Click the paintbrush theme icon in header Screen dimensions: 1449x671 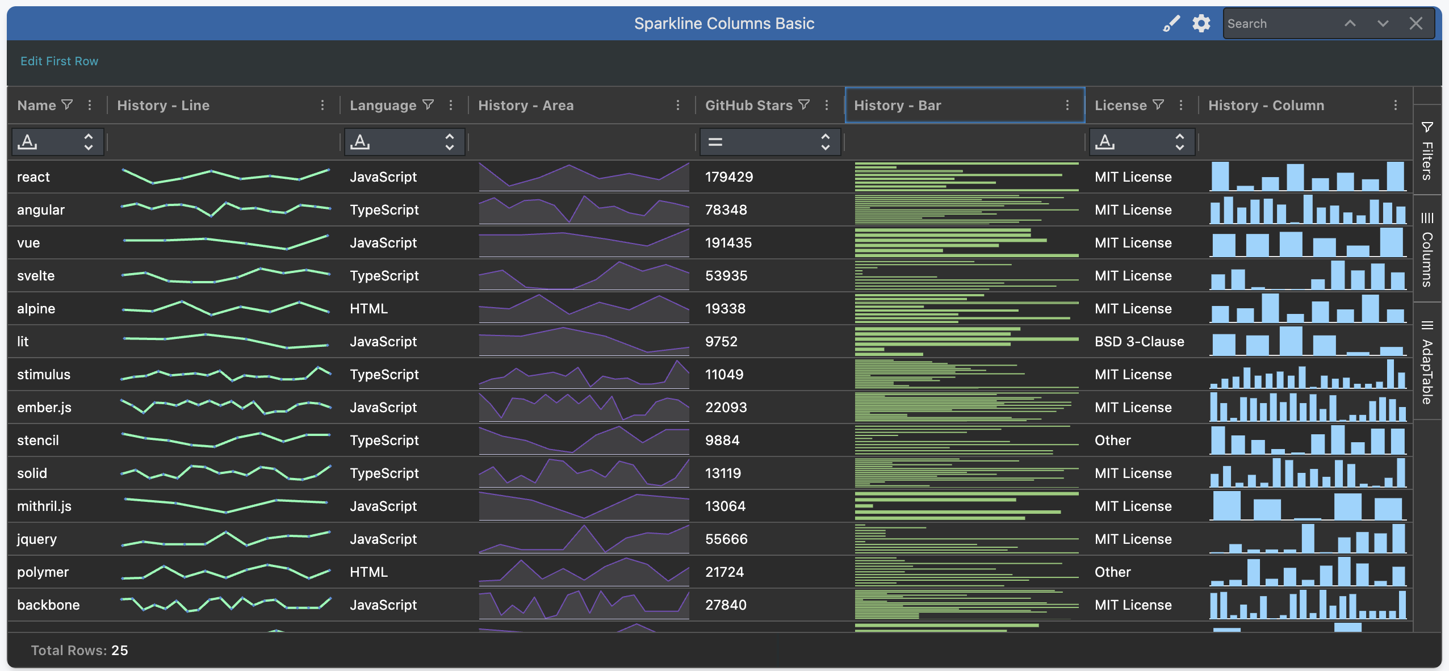(1171, 23)
